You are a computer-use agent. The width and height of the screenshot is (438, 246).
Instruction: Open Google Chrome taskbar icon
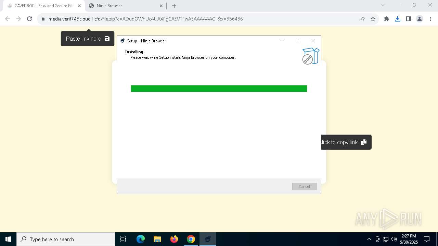191,239
